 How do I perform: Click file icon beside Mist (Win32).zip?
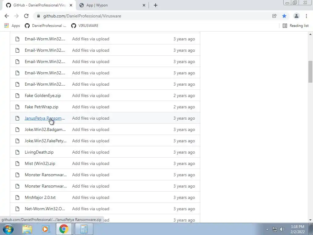(17, 163)
